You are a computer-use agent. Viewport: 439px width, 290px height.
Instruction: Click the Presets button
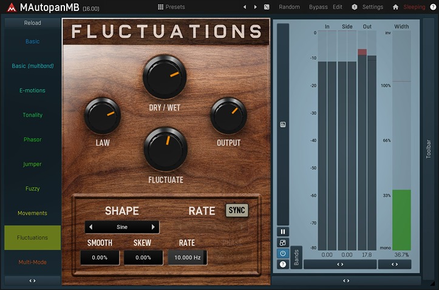coord(171,7)
